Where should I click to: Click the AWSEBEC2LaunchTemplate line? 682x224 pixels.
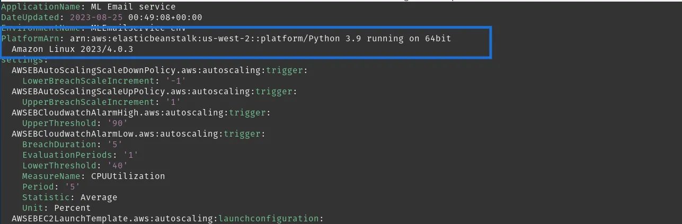pyautogui.click(x=167, y=219)
